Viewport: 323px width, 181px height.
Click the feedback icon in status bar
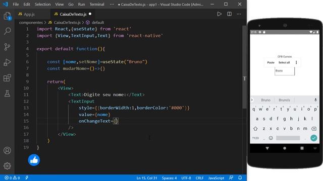(231, 177)
